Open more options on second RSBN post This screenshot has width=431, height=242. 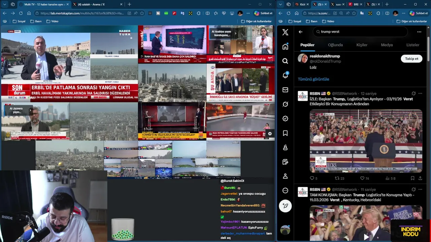tap(421, 190)
